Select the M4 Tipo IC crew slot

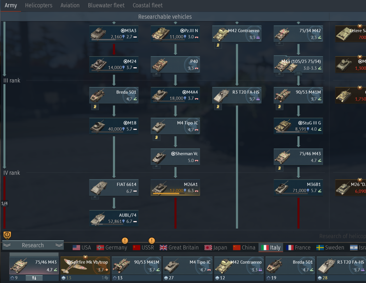pos(188,265)
